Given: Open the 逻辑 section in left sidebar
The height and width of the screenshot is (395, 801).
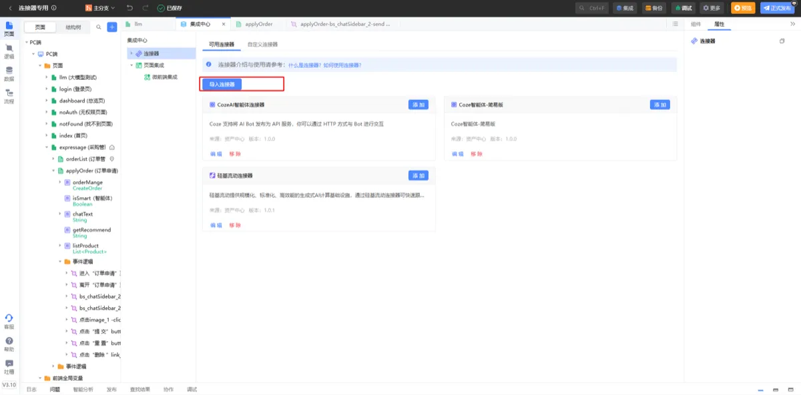Looking at the screenshot, I should (x=9, y=52).
